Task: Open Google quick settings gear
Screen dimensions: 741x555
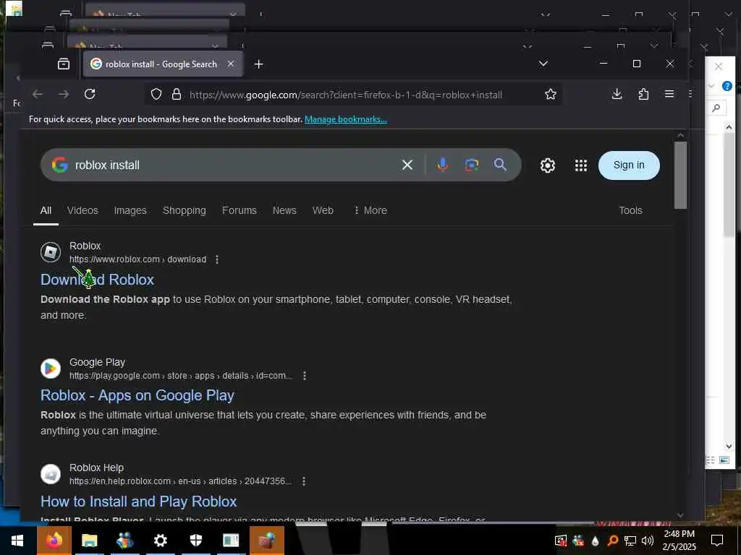Action: click(547, 165)
